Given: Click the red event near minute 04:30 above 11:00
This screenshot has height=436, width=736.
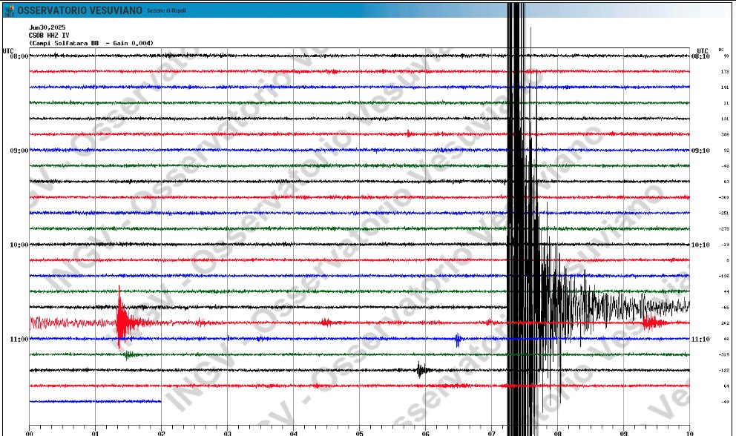Looking at the screenshot, I should pos(326,323).
